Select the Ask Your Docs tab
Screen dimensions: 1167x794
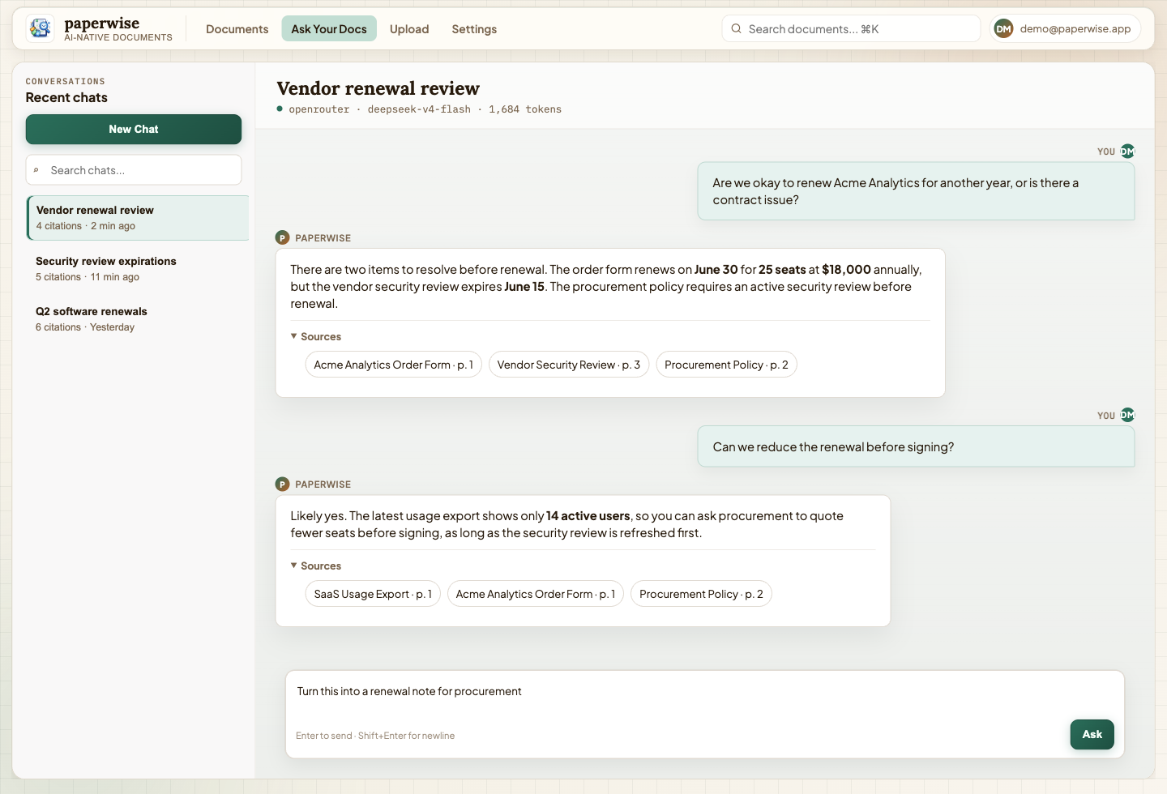[329, 29]
